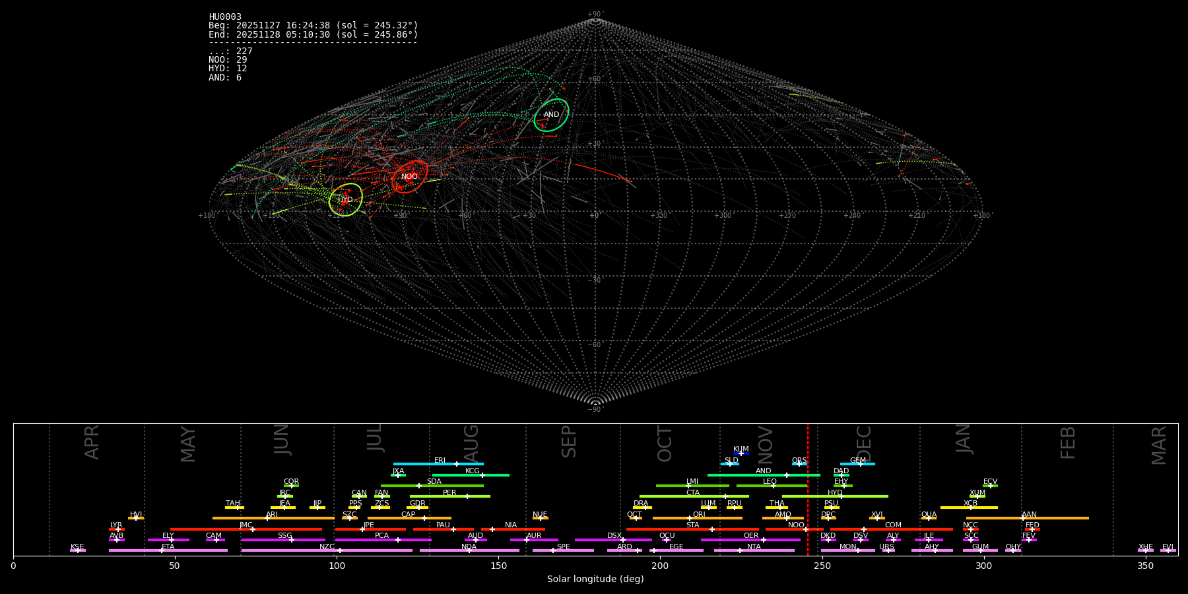This screenshot has width=1188, height=594.
Task: Click the +330 longitude grid label
Action: (x=659, y=216)
